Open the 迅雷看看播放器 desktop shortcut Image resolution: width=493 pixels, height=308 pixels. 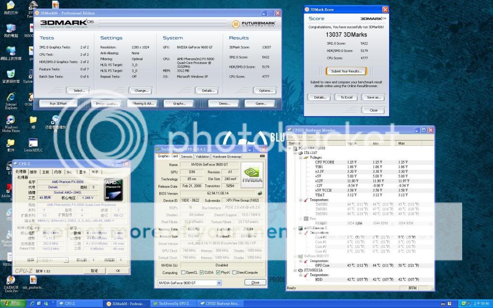point(55,124)
